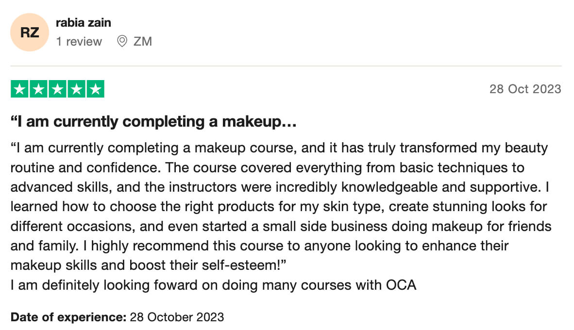This screenshot has width=574, height=330.
Task: Click the "Date of experience:" label
Action: tap(68, 317)
